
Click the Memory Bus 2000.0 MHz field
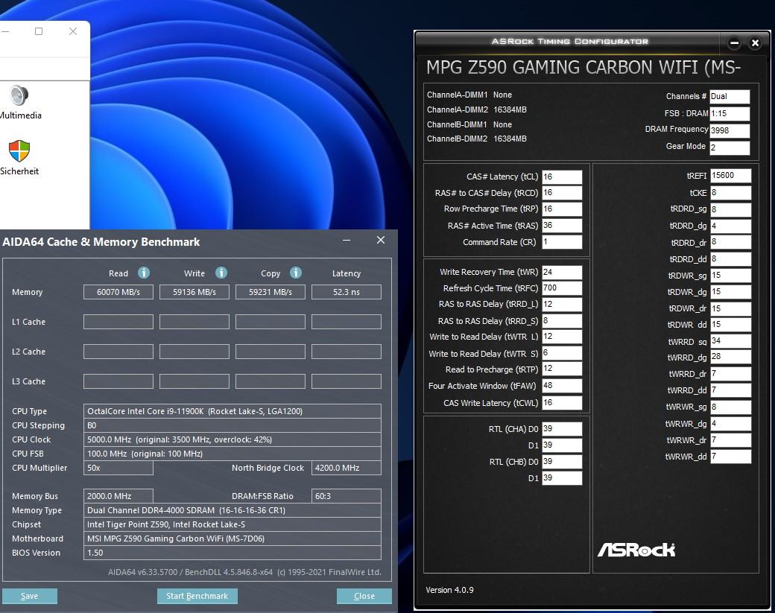[x=118, y=496]
